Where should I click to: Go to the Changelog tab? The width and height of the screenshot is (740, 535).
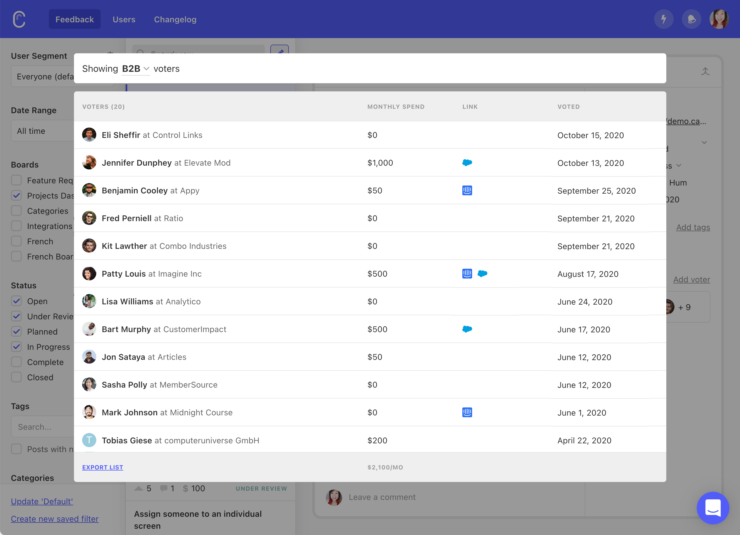pyautogui.click(x=175, y=19)
